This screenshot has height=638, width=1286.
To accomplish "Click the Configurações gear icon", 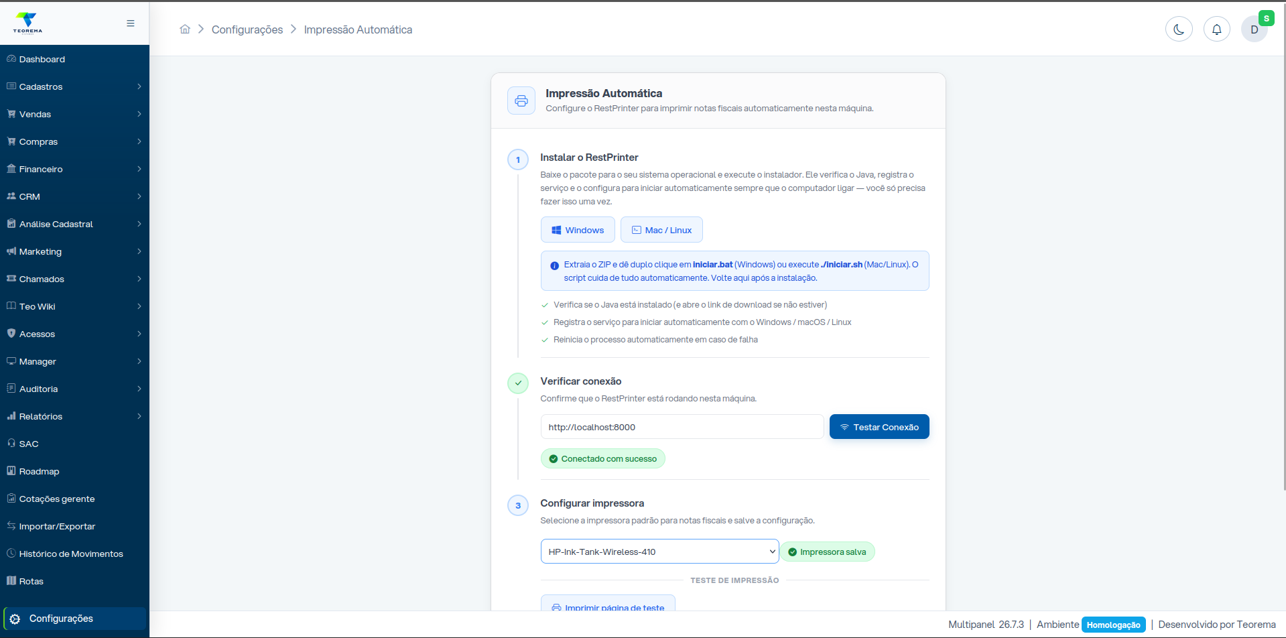I will pyautogui.click(x=15, y=619).
